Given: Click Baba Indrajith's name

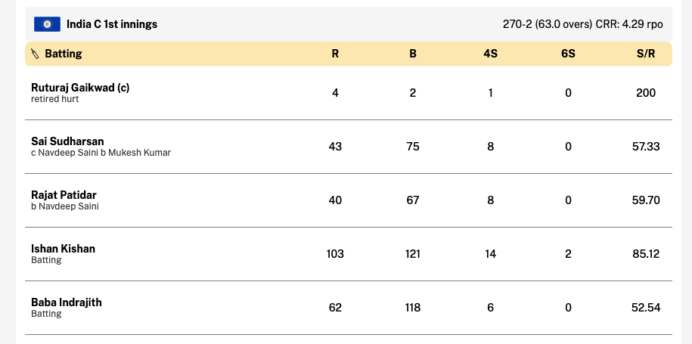Looking at the screenshot, I should (67, 302).
